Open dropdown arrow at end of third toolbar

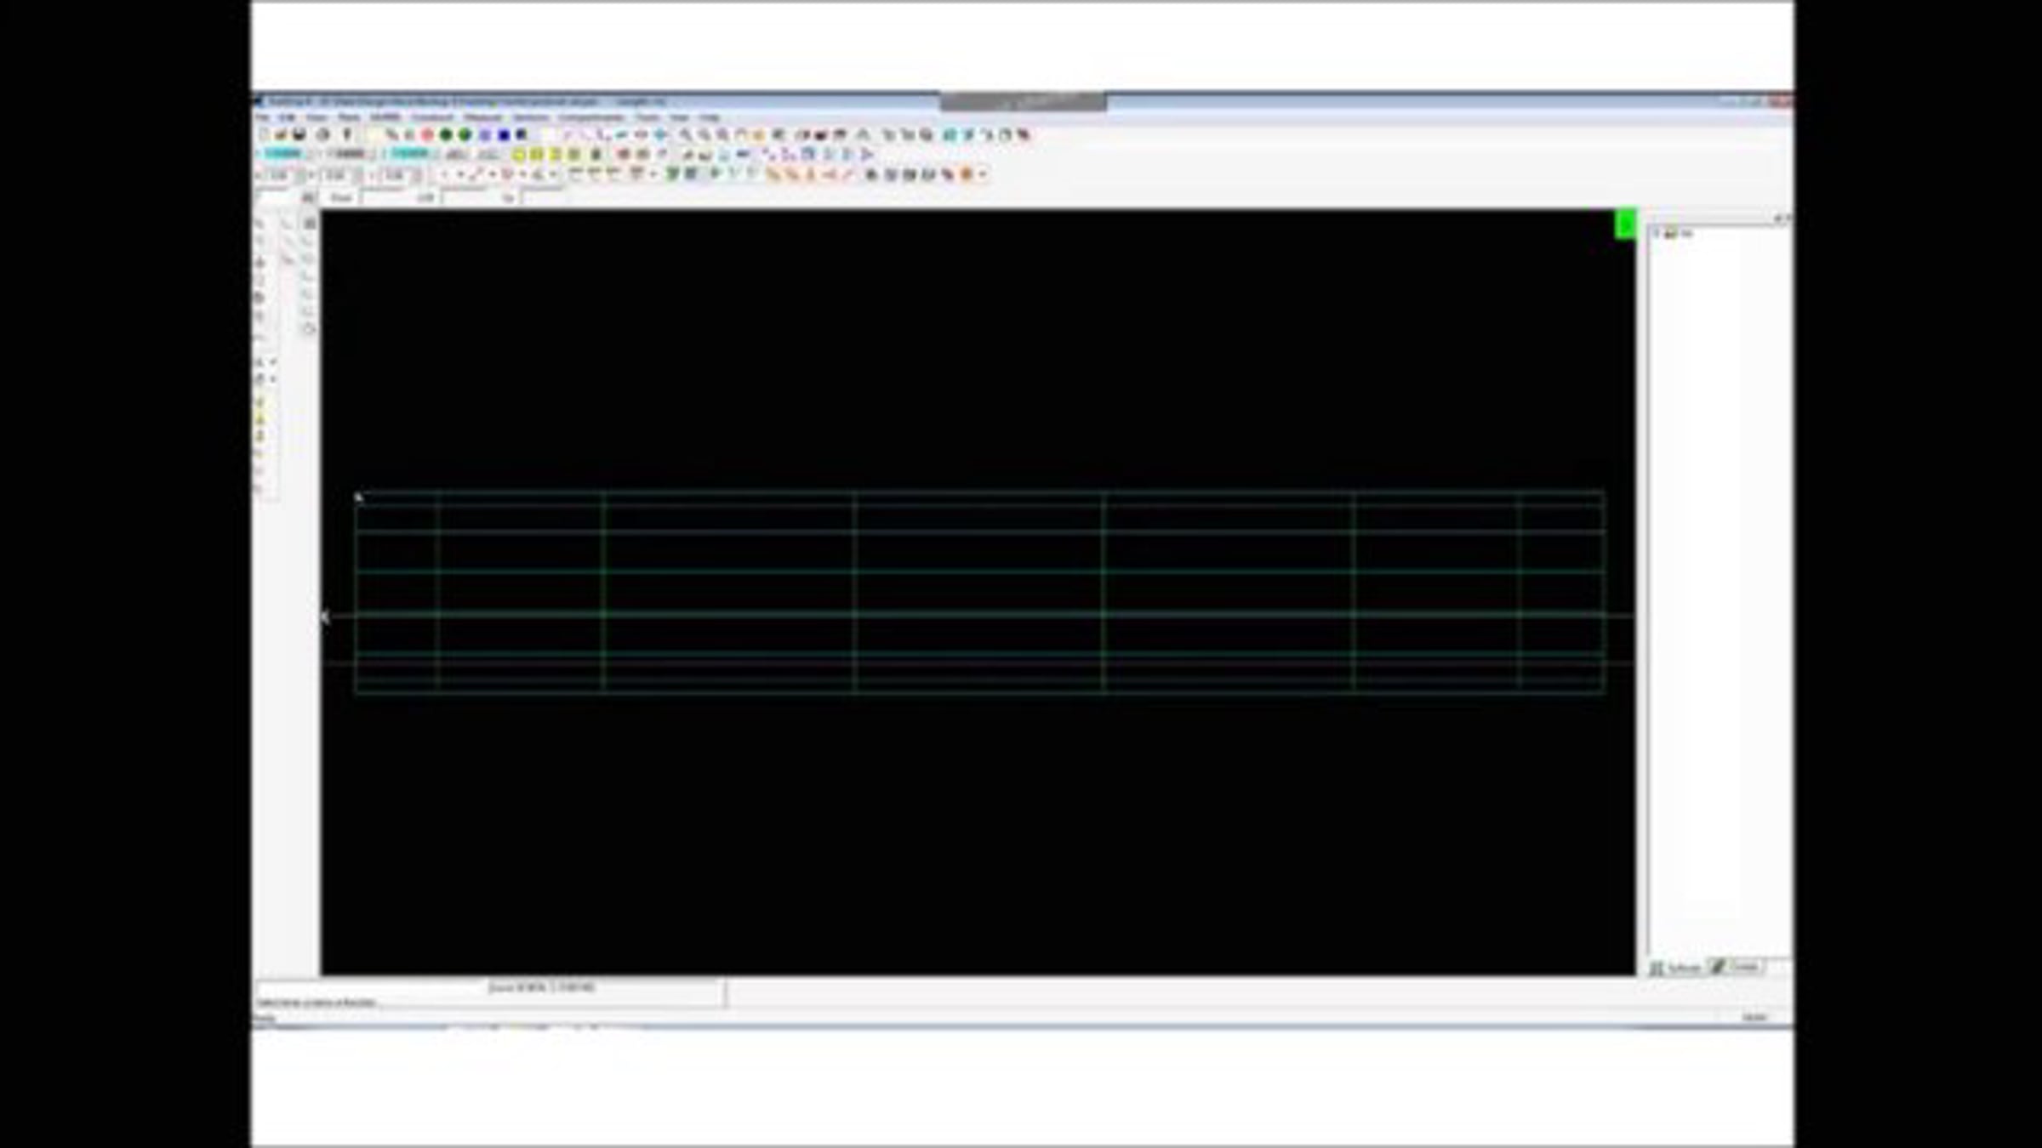983,174
